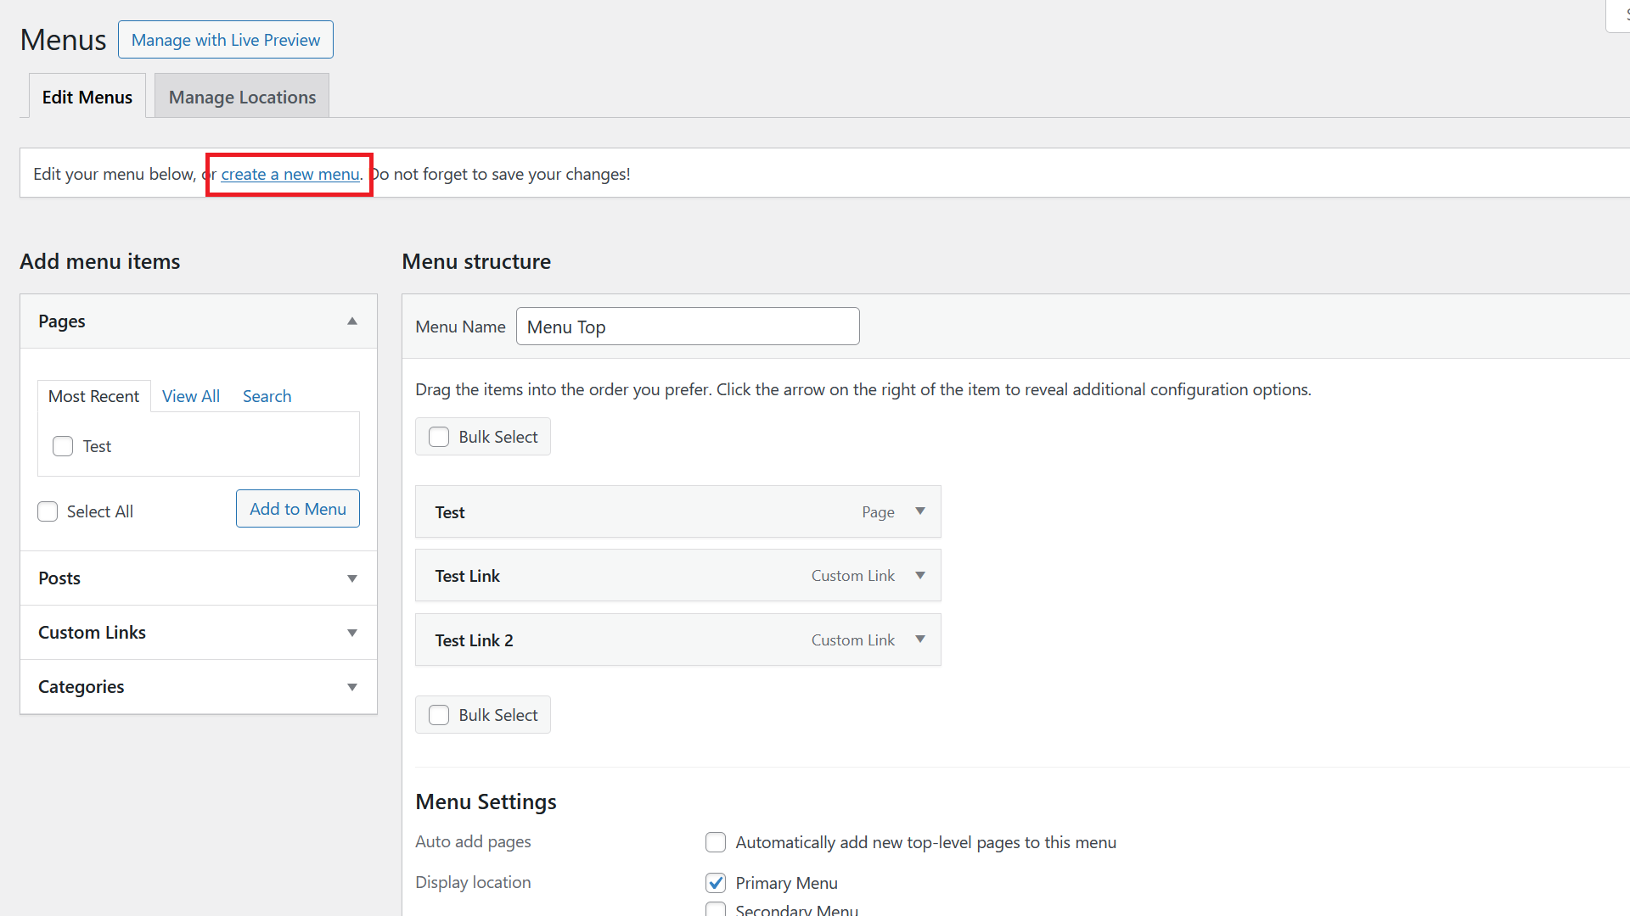Image resolution: width=1630 pixels, height=916 pixels.
Task: Select the Test page checkbox
Action: click(63, 446)
